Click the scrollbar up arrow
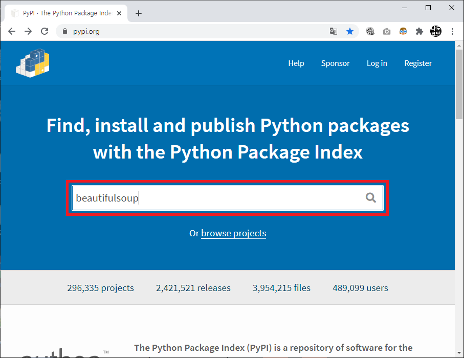The width and height of the screenshot is (464, 358). (459, 46)
